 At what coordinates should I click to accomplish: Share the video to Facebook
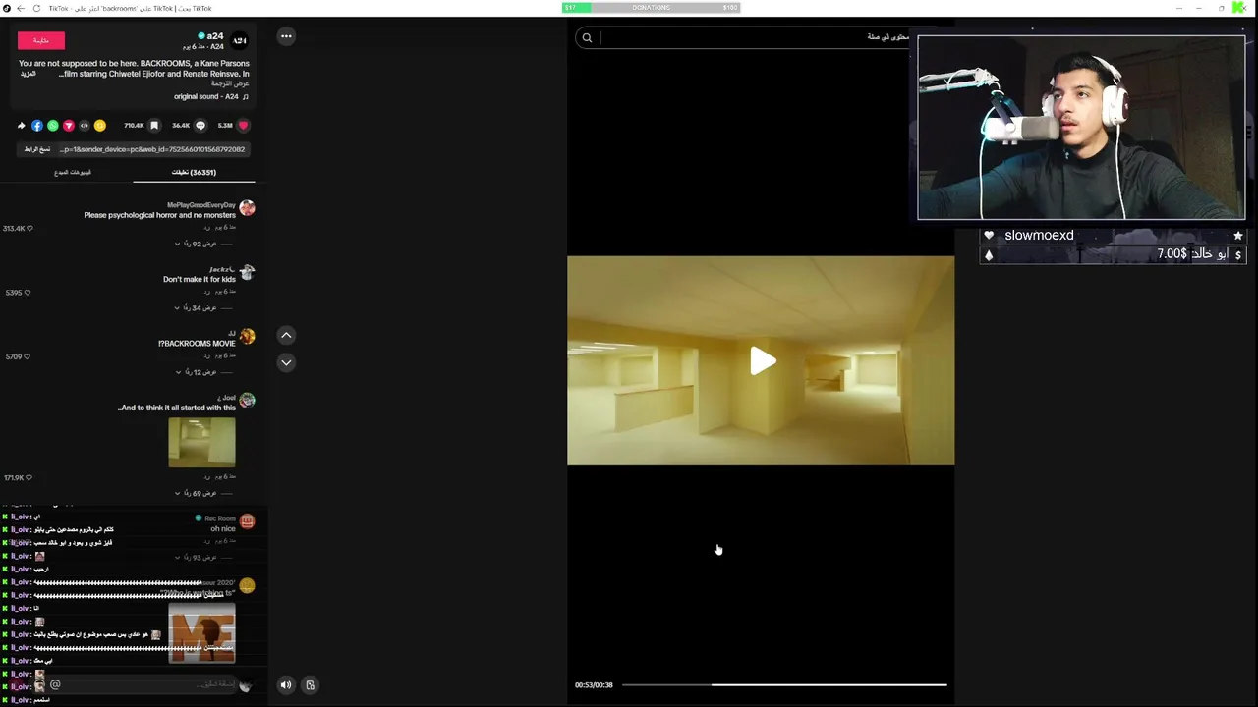pos(37,126)
